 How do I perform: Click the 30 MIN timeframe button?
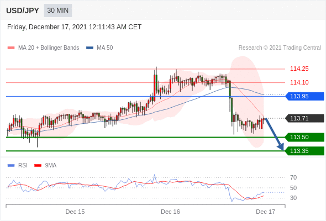click(x=58, y=10)
